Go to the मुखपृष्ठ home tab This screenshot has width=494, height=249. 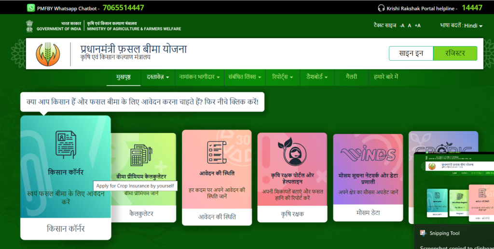tap(123, 77)
